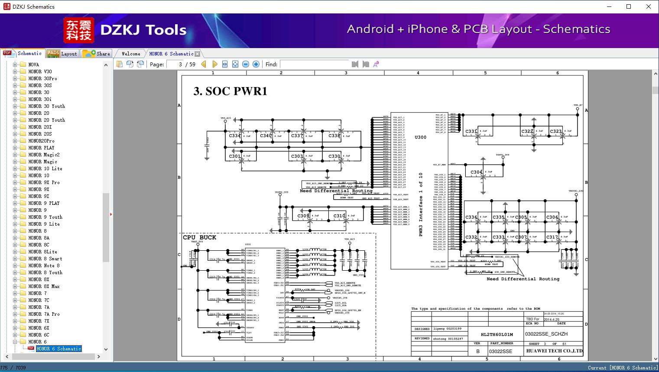Click the document scroll up arrow
659x372 pixels.
coord(655,74)
